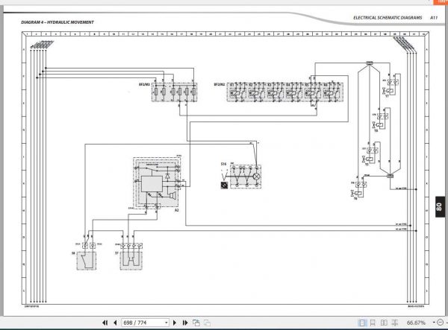Image resolution: width=448 pixels, height=330 pixels.
Task: Click the zoom out minus button
Action: [x=441, y=323]
